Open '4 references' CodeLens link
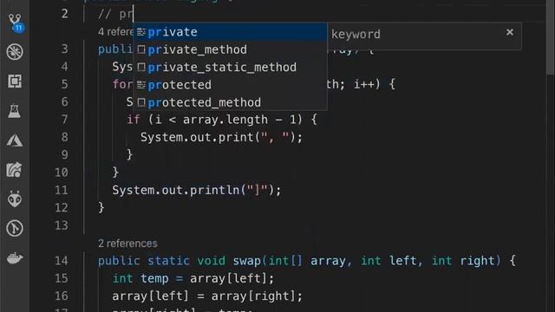Viewport: 555px width, 312px height. [115, 32]
